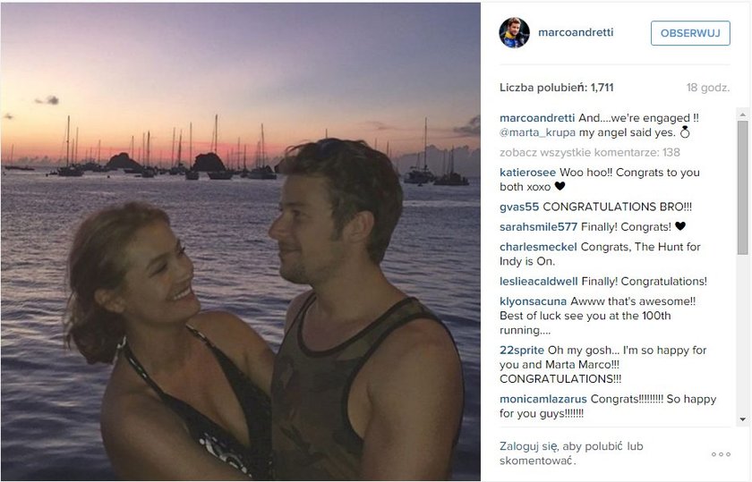Click the engagement sunset photo

[240, 241]
